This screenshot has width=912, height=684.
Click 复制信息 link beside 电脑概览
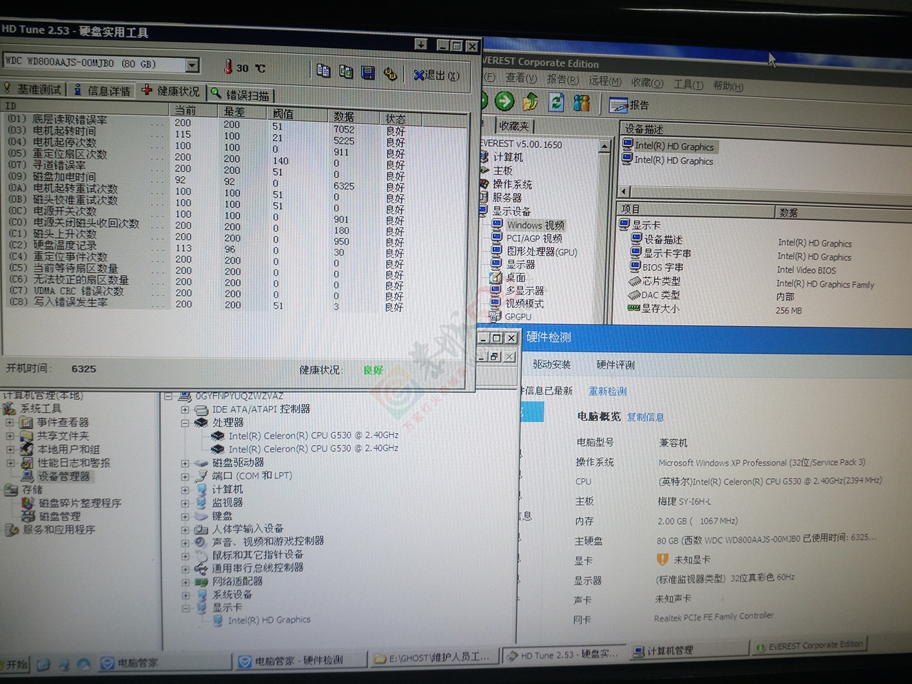(645, 417)
